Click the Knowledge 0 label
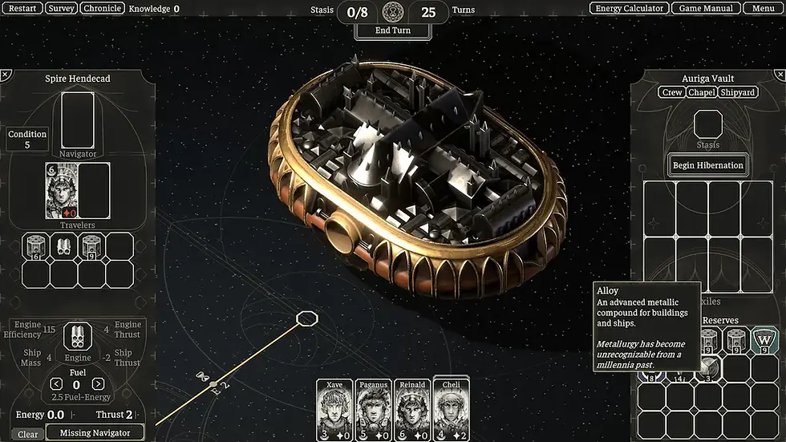The height and width of the screenshot is (442, 786). pyautogui.click(x=154, y=9)
